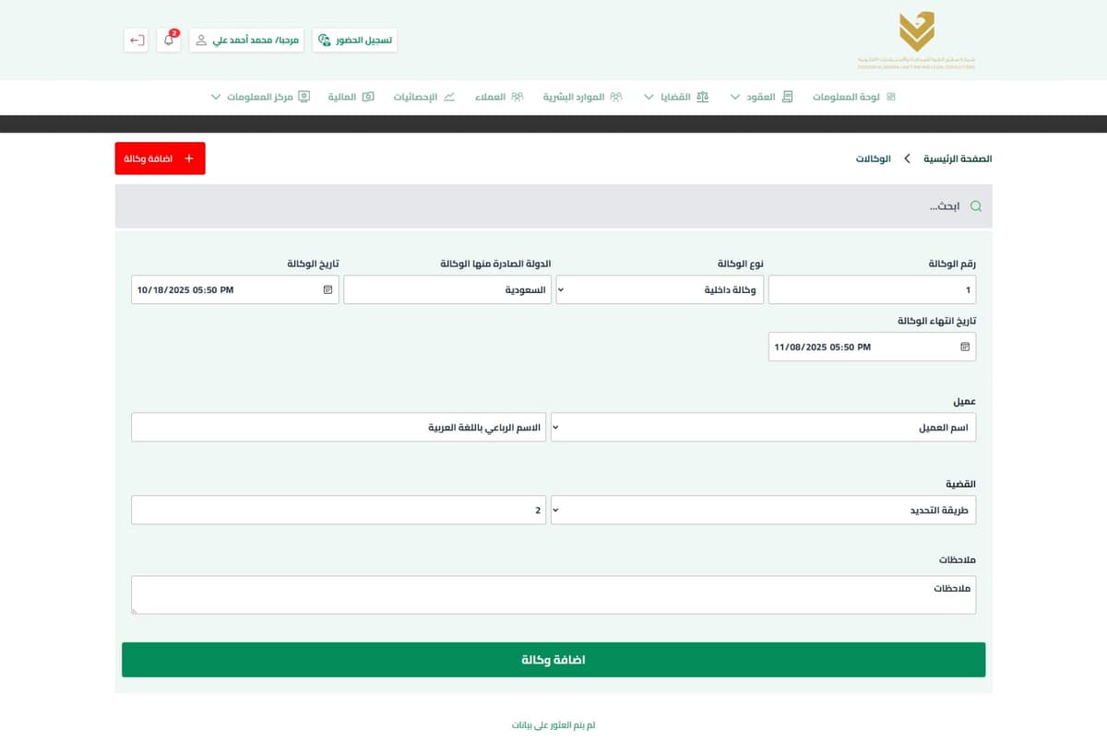
Task: Click the الاسم الرباعي باللغة العربية field
Action: tap(339, 428)
